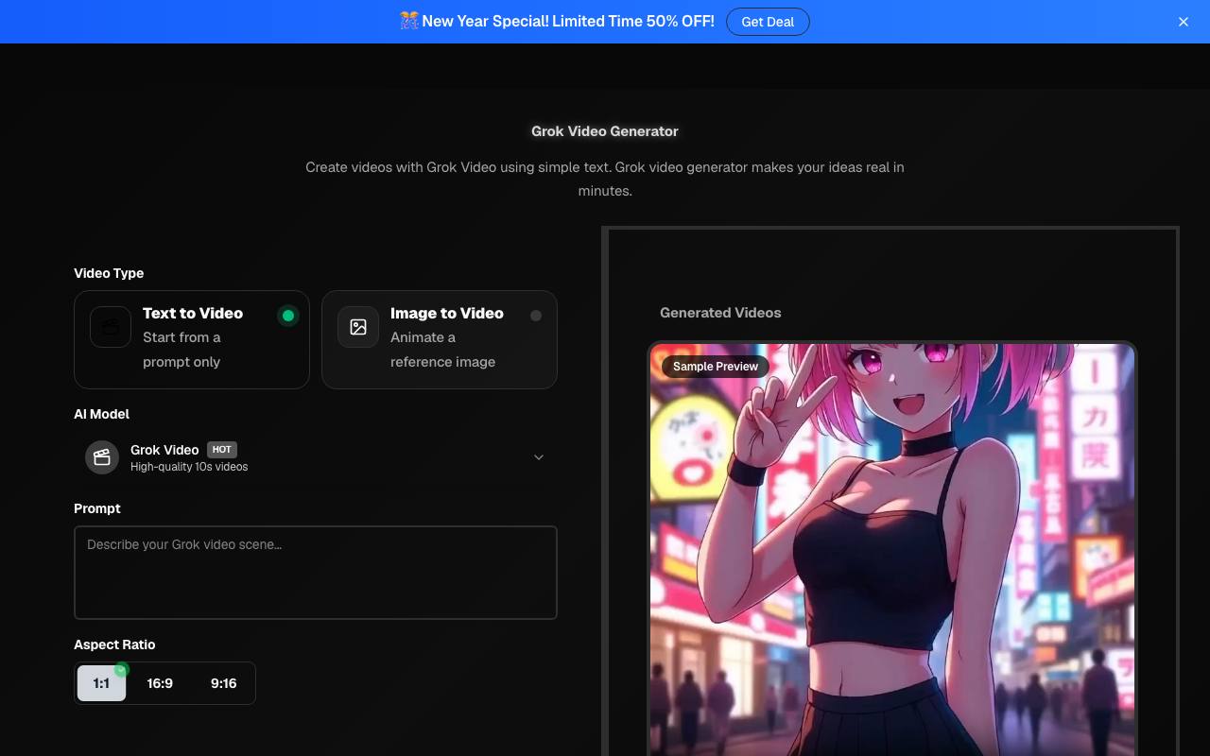
Task: Click the Image to Video title text
Action: pyautogui.click(x=447, y=313)
